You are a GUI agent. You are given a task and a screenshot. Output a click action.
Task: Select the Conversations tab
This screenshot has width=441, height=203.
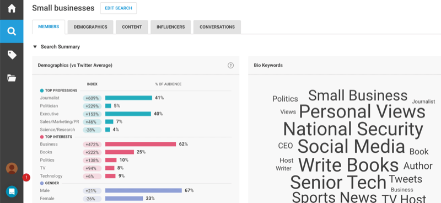[x=217, y=27]
